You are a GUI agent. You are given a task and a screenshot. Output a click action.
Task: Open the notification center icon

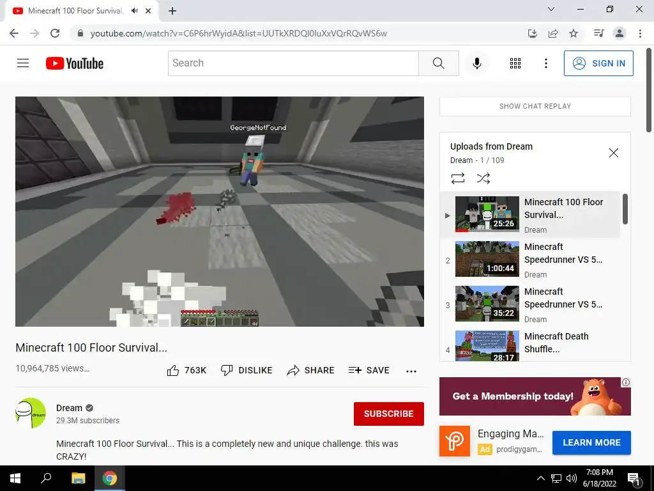coord(634,479)
